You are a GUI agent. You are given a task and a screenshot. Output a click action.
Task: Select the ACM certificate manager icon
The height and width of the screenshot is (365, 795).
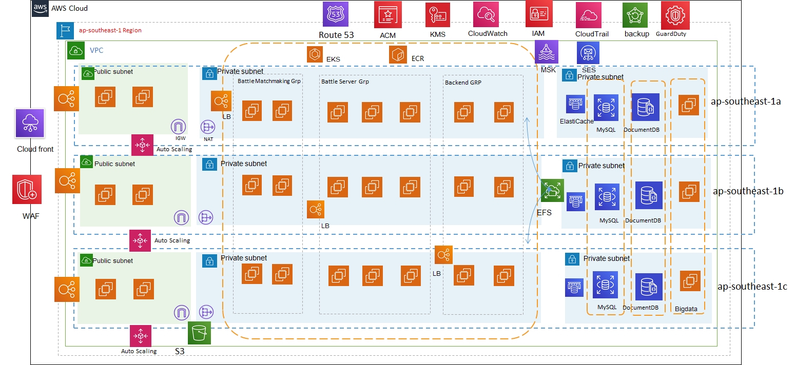[386, 14]
